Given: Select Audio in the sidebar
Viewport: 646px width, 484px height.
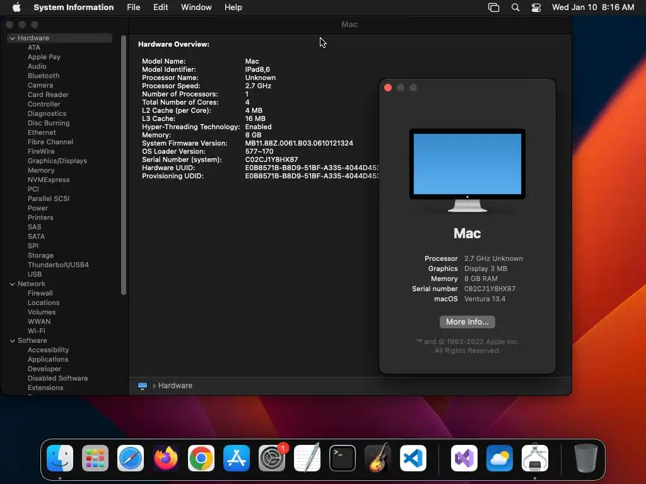Looking at the screenshot, I should click(x=37, y=66).
